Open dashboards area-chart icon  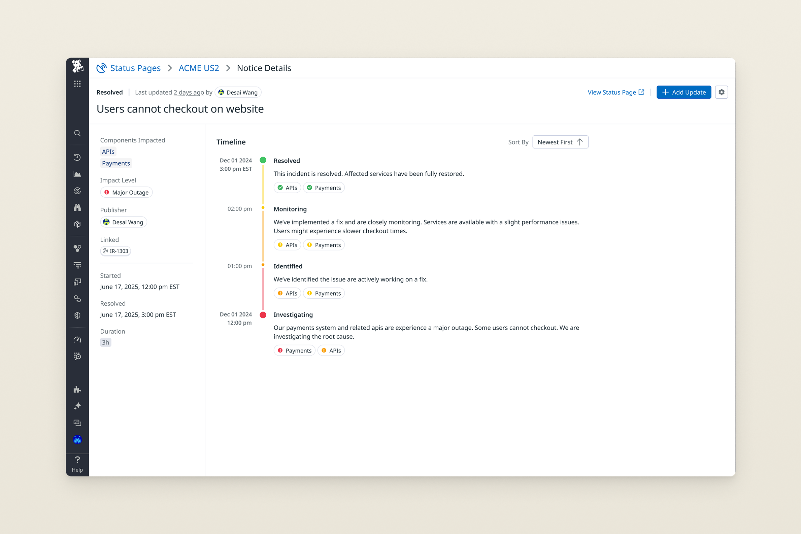pos(77,174)
